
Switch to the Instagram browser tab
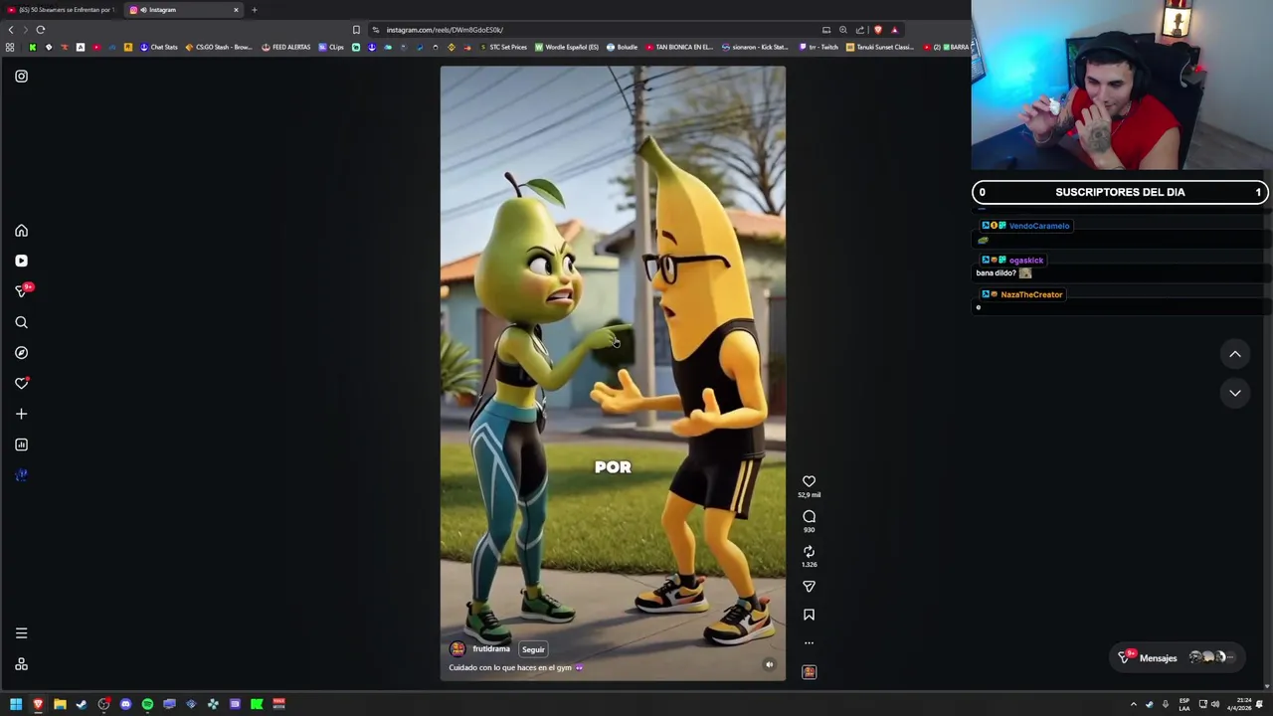[x=182, y=10]
